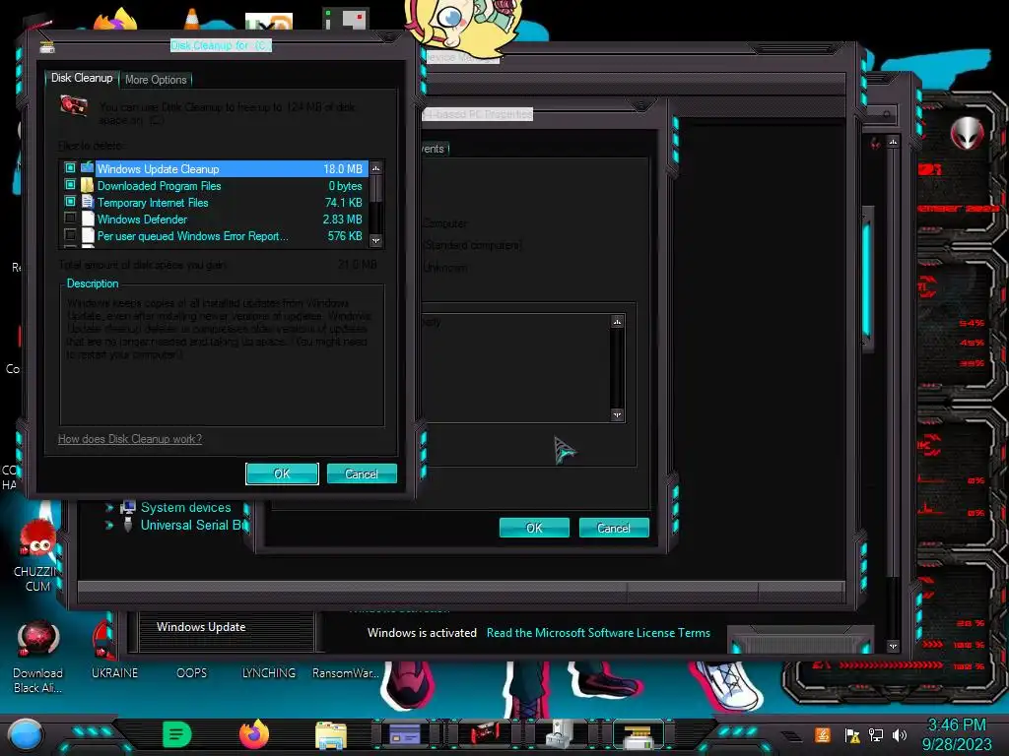Open the Download Black Ali... desktop shortcut
1009x756 pixels.
click(x=38, y=657)
